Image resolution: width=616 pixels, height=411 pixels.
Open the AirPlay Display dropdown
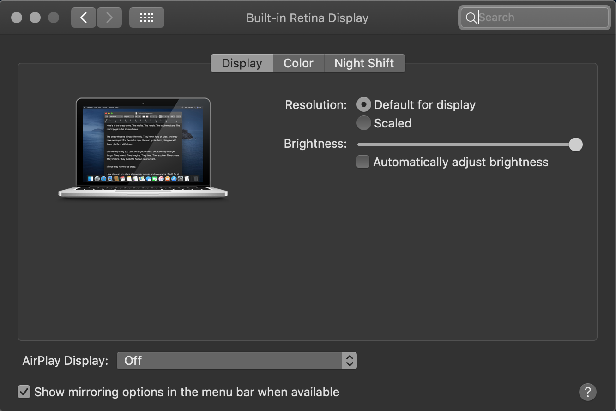point(237,361)
